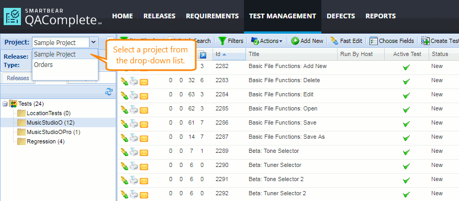This screenshot has height=201, width=459.
Task: Open the Project drop-down arrow
Action: point(93,42)
